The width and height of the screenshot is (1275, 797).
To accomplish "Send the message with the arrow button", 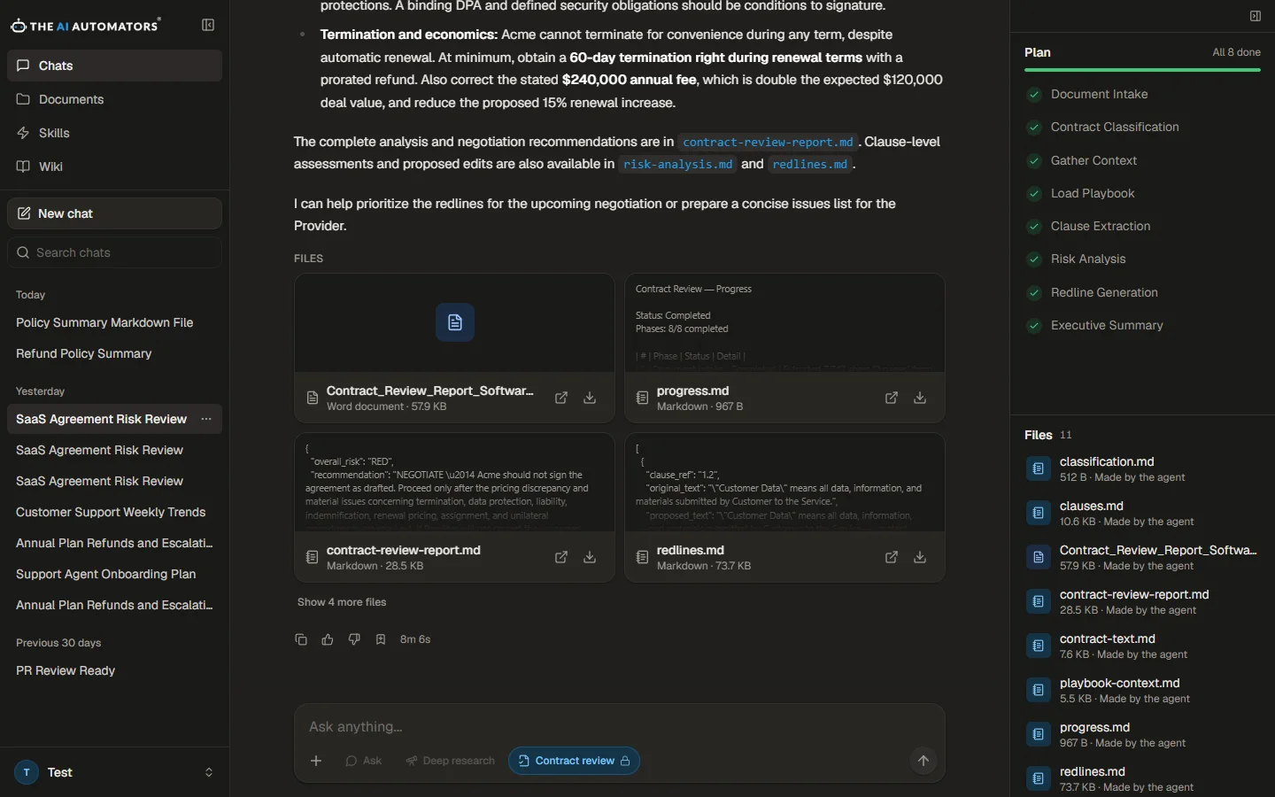I will click(x=923, y=761).
